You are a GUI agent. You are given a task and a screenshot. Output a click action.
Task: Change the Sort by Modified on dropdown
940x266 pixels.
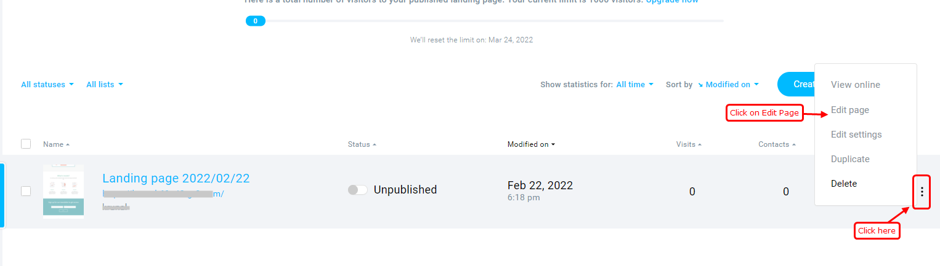click(x=731, y=85)
